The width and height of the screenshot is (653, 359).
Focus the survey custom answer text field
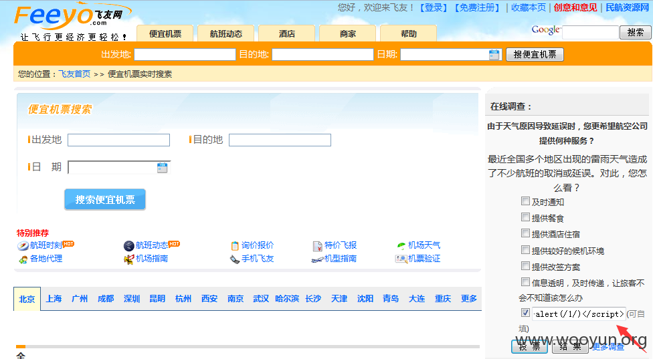coord(579,314)
